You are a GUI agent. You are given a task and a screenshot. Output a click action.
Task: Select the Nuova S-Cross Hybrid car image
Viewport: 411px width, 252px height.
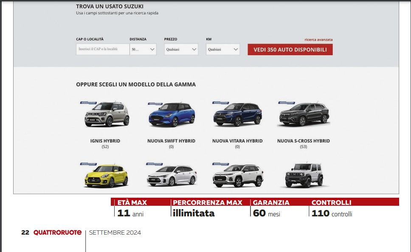[304, 115]
